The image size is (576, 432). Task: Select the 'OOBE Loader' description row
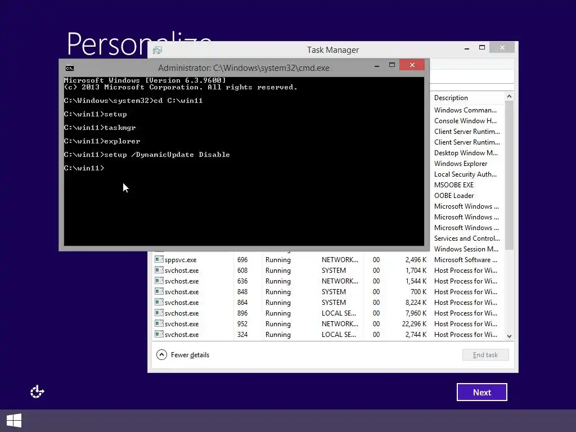[x=454, y=195]
